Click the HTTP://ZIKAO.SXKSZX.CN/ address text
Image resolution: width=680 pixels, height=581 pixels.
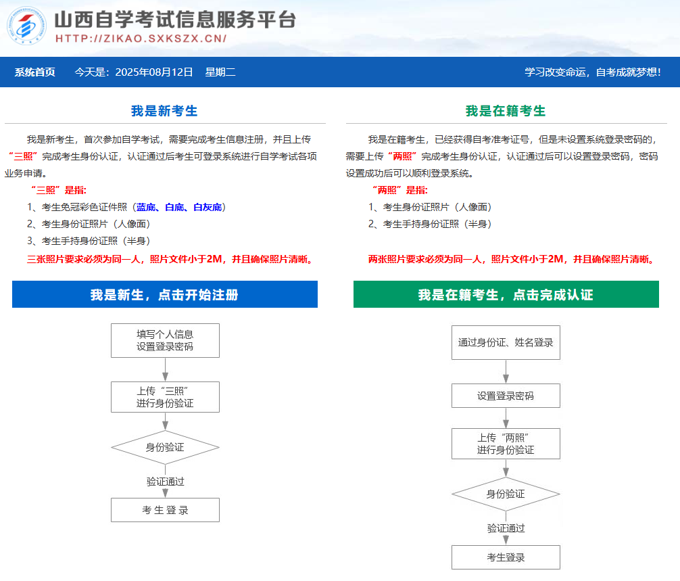tap(141, 39)
